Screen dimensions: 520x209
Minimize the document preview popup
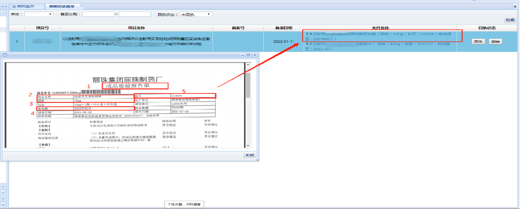coord(242,55)
